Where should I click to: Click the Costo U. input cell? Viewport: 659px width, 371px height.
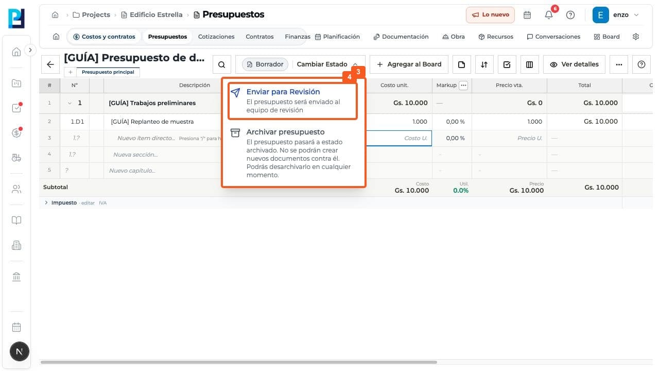click(x=398, y=138)
